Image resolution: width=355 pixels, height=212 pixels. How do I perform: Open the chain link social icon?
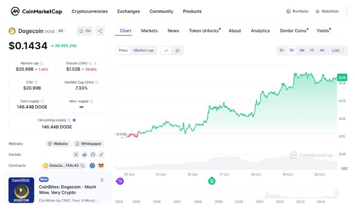pos(102,155)
